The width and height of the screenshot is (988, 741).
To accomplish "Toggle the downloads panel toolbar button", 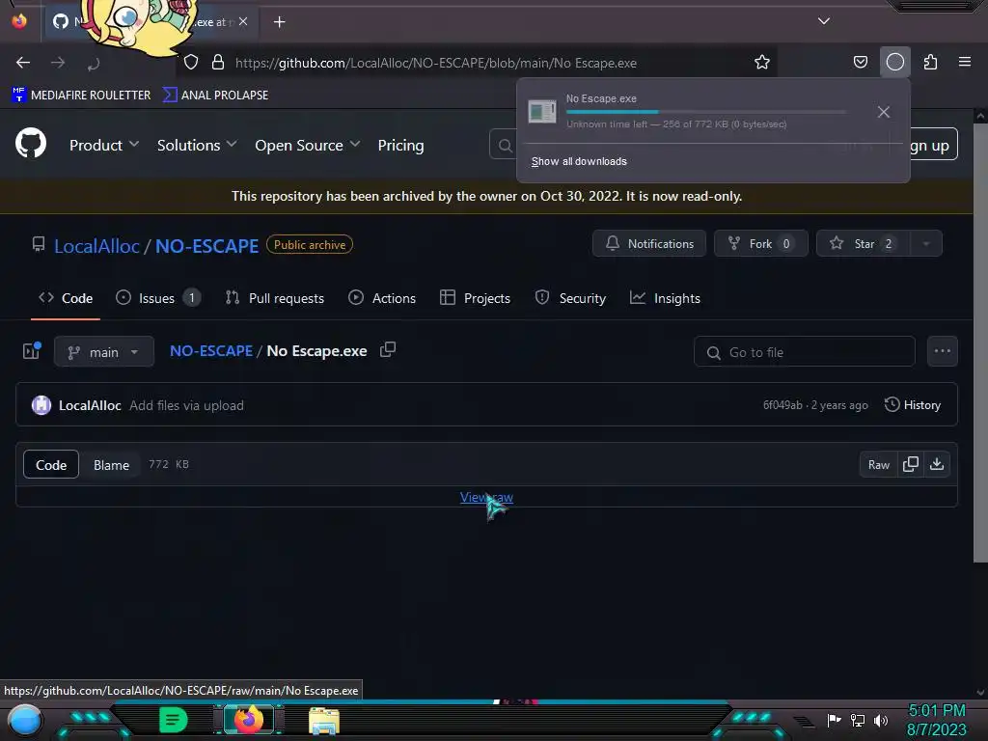I will pyautogui.click(x=894, y=62).
